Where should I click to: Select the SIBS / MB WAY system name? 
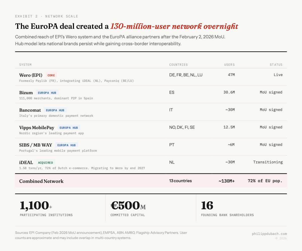click(35, 145)
